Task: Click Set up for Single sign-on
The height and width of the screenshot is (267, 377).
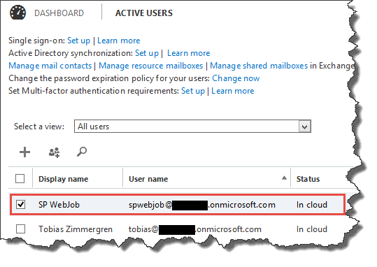Action: [78, 41]
